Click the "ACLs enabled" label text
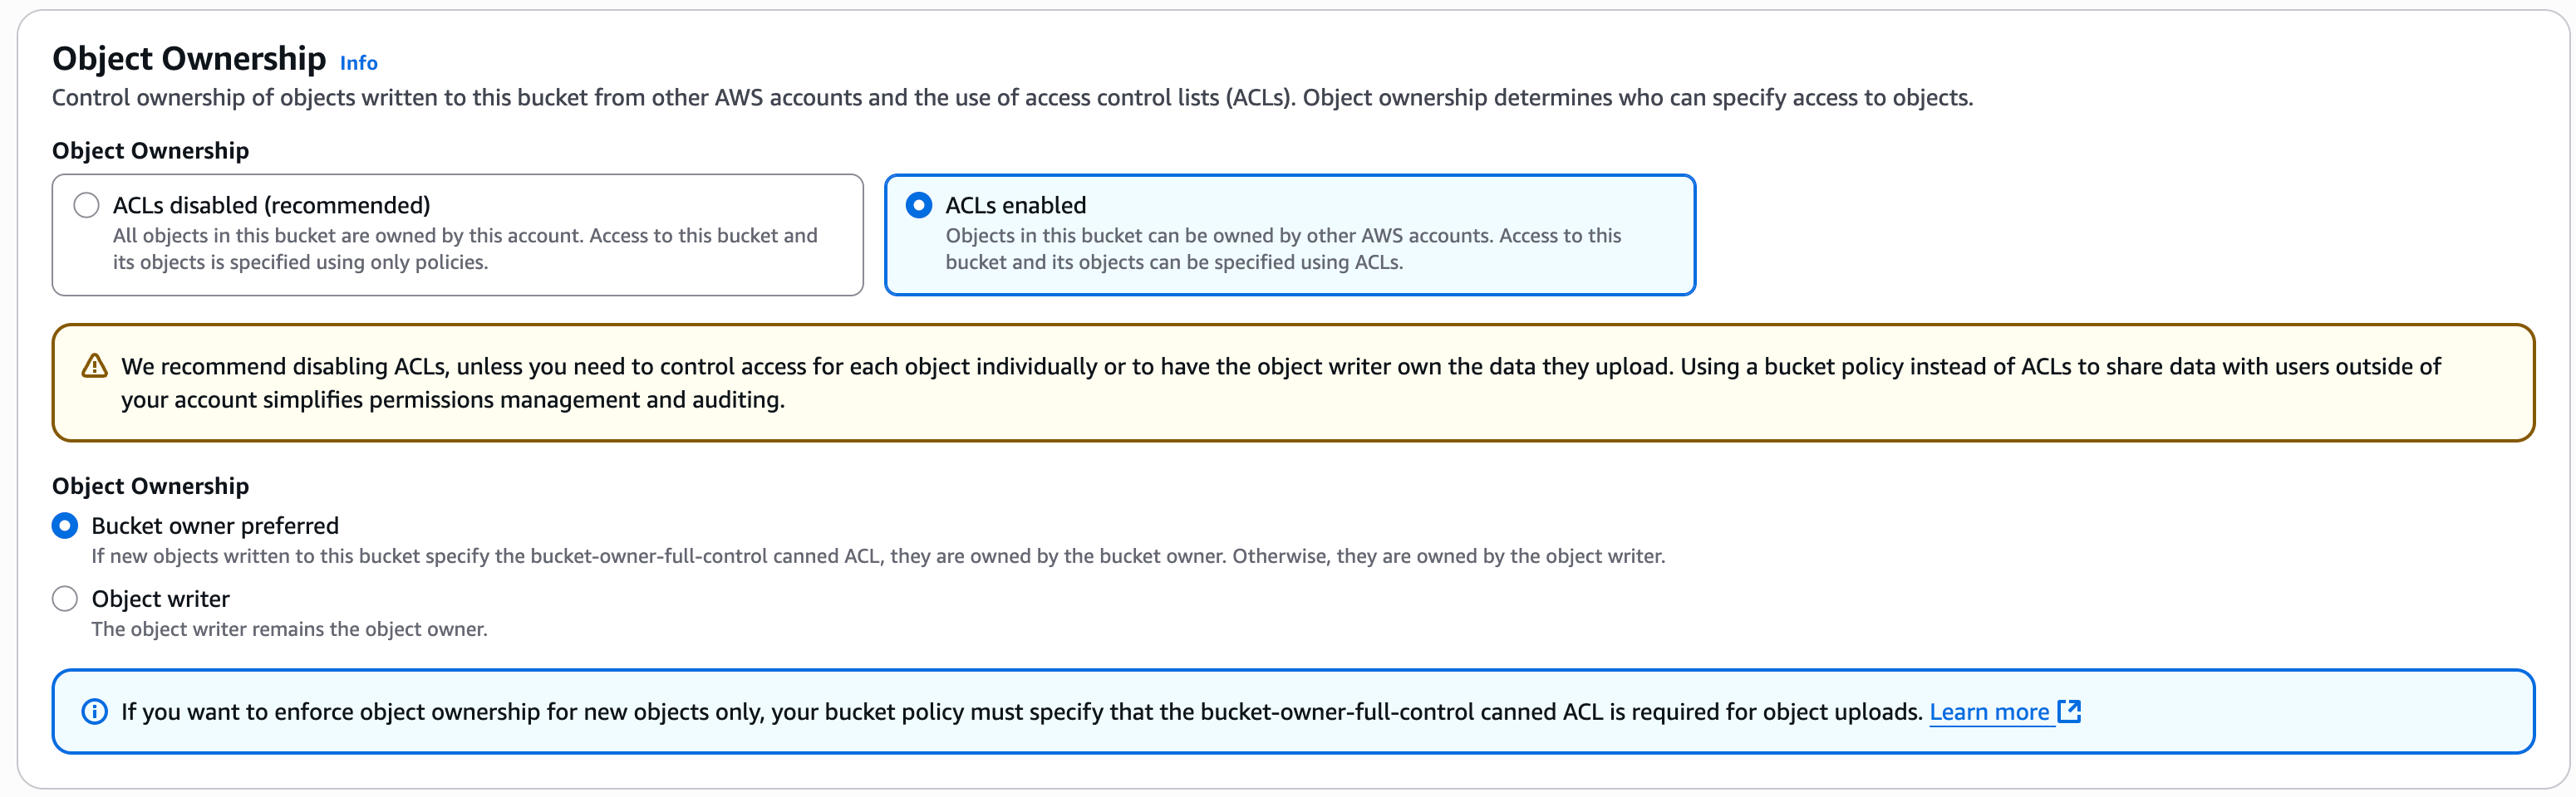2576x797 pixels. click(x=1015, y=205)
